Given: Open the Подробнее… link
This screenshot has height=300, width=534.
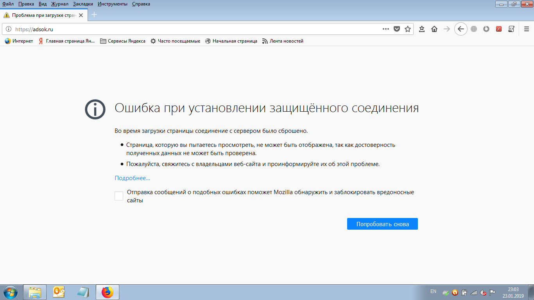Looking at the screenshot, I should click(132, 178).
